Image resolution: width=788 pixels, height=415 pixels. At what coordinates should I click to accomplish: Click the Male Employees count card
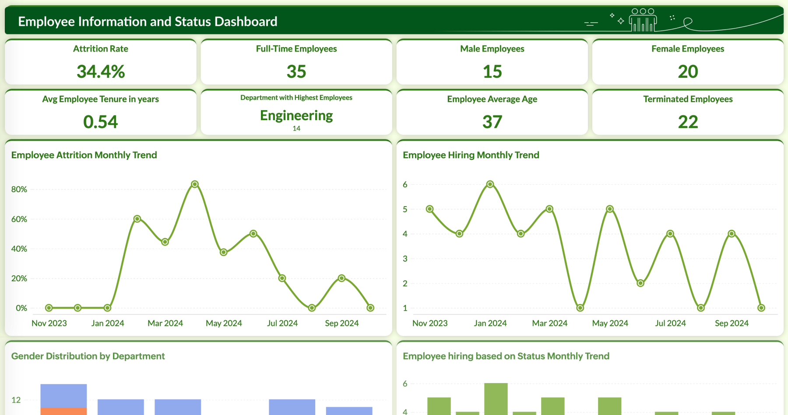pyautogui.click(x=492, y=62)
